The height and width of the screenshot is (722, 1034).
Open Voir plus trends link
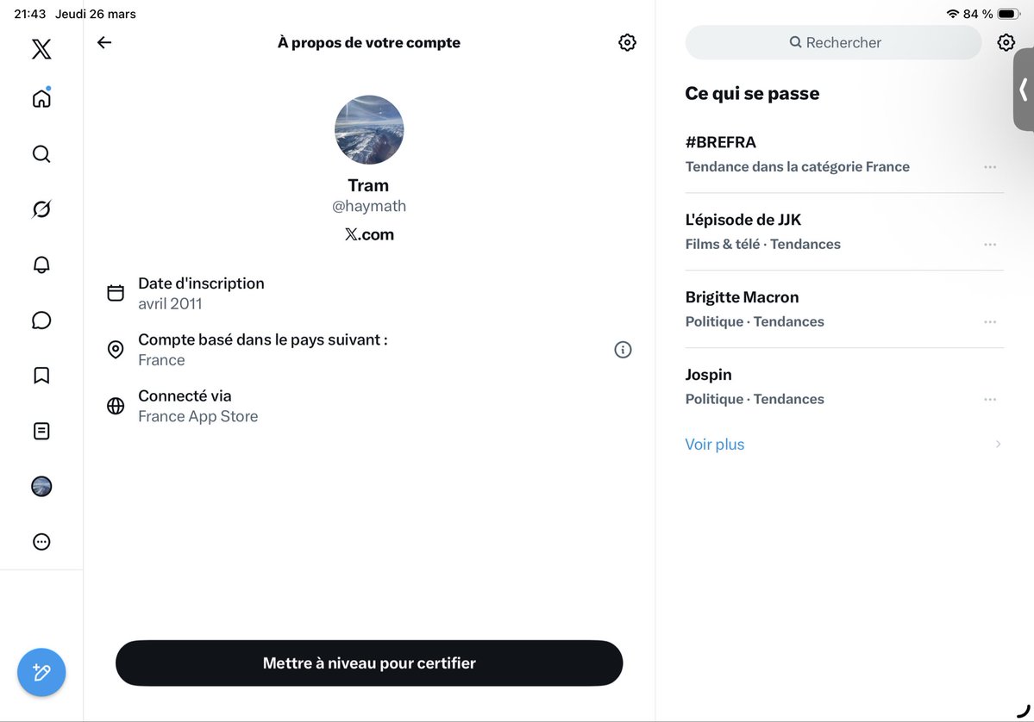coord(715,444)
